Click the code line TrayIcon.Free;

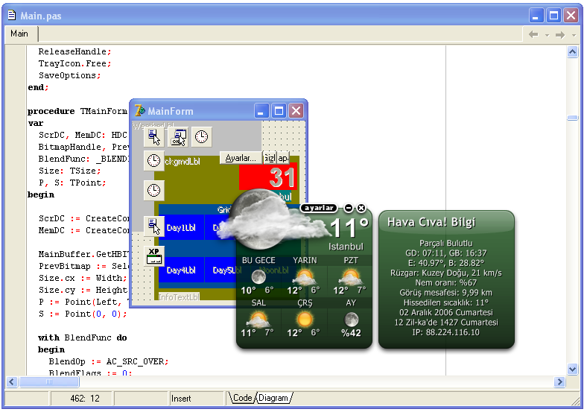pos(75,63)
